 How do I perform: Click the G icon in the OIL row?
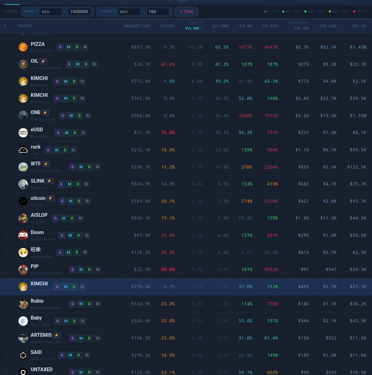pyautogui.click(x=69, y=64)
